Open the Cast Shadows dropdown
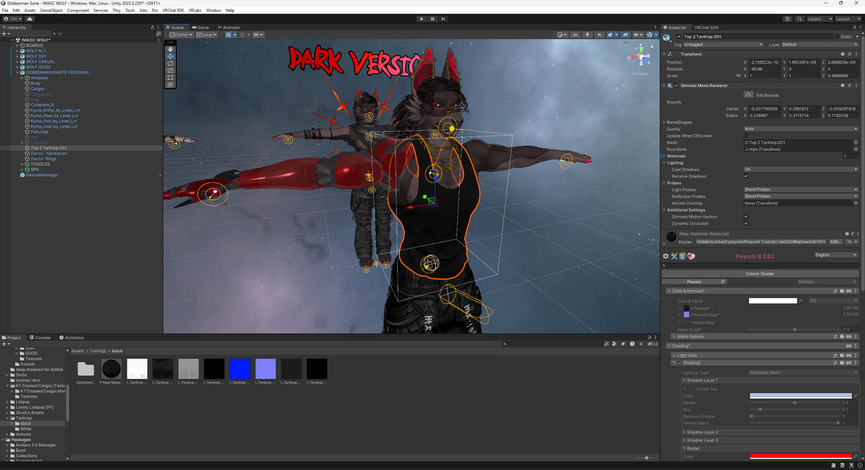The image size is (865, 470). click(800, 170)
